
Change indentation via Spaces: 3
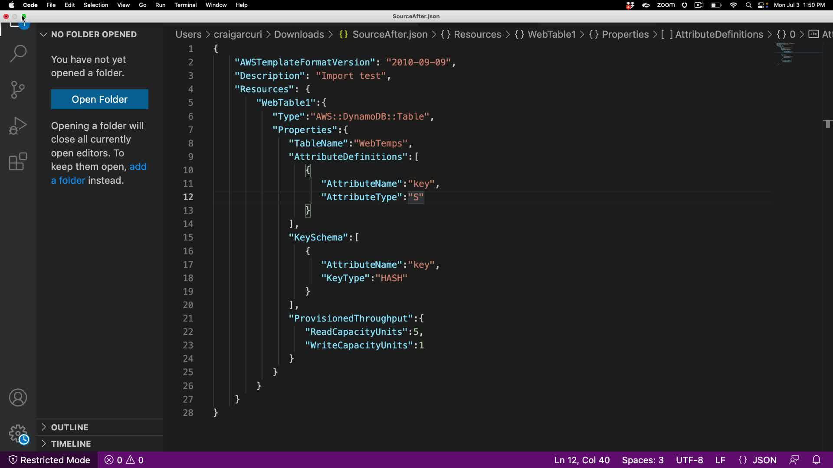[643, 460]
